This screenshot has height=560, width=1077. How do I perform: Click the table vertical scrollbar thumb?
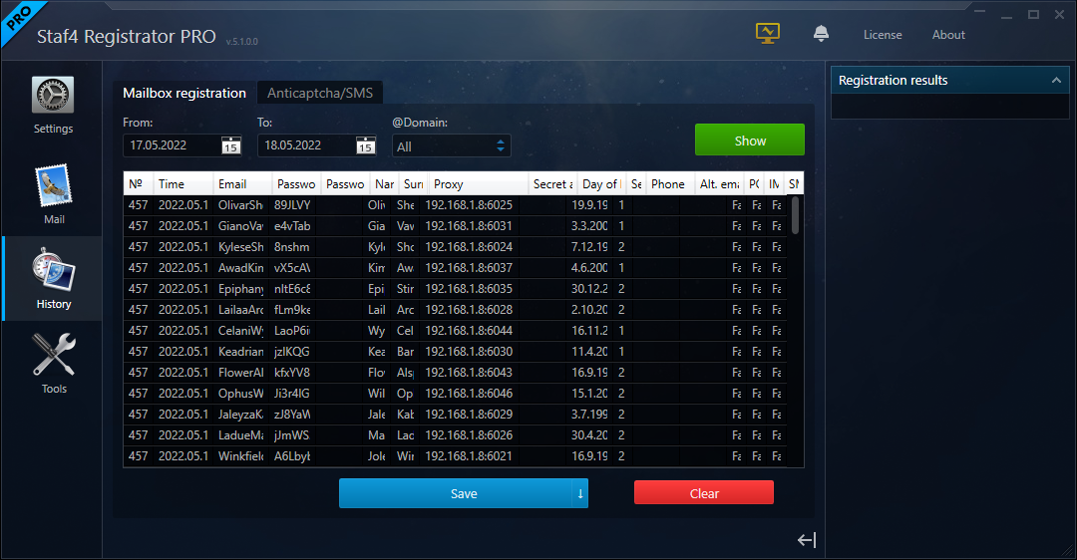click(796, 215)
